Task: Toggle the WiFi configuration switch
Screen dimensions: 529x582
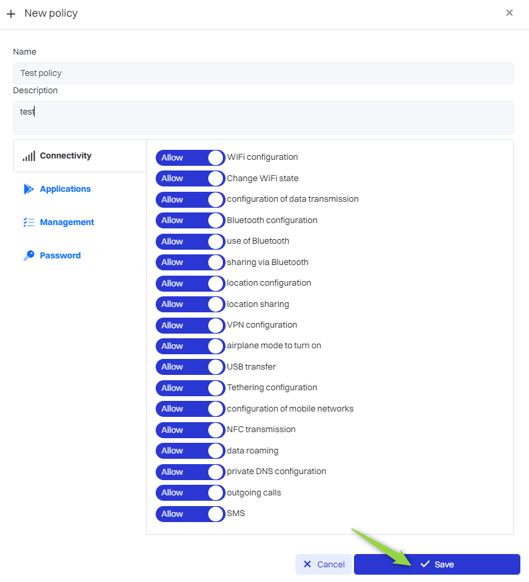Action: (190, 158)
